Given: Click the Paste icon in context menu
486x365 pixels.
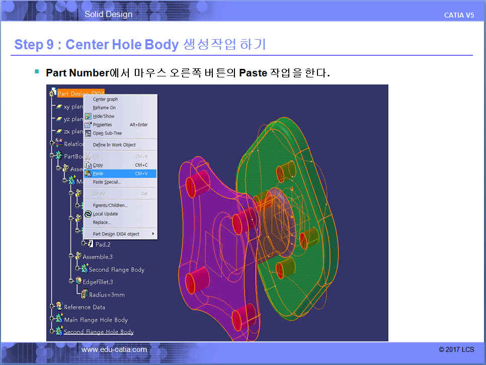Looking at the screenshot, I should (88, 173).
